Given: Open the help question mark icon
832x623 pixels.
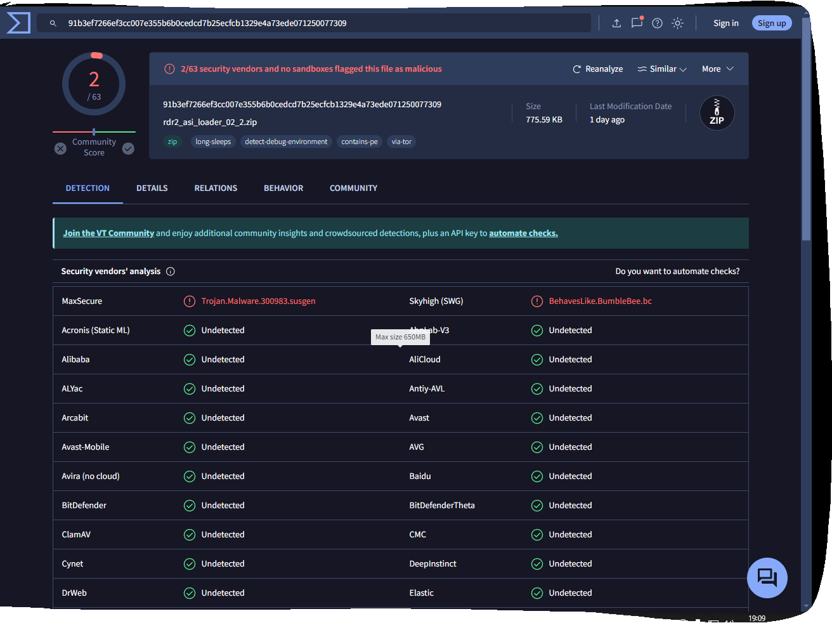Looking at the screenshot, I should [658, 23].
